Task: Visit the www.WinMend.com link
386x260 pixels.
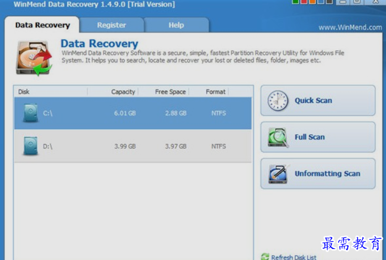Action: coord(350,27)
